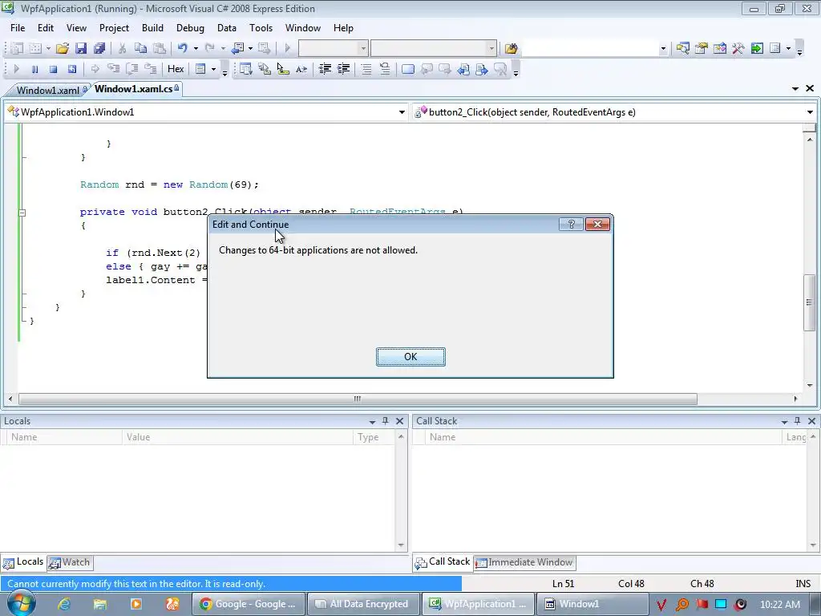The image size is (821, 616).
Task: Open Internet Explorer from taskbar
Action: pos(64,604)
